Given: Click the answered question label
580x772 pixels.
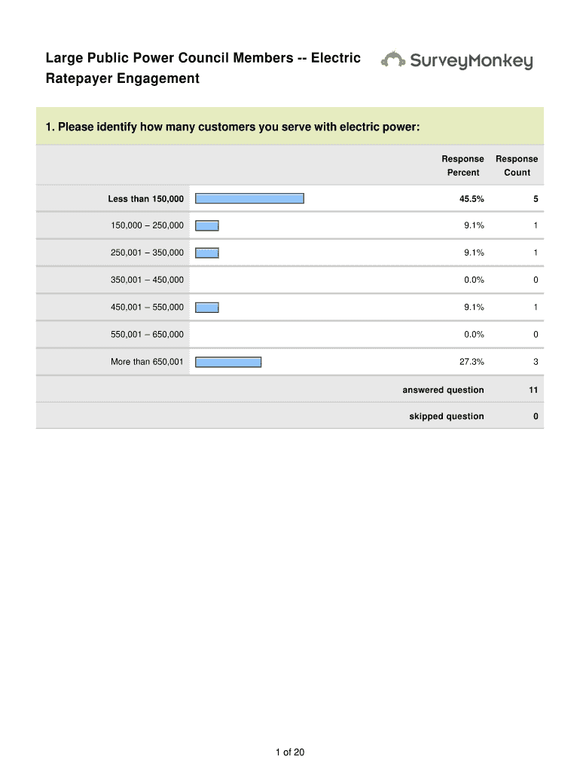Looking at the screenshot, I should pyautogui.click(x=443, y=390).
